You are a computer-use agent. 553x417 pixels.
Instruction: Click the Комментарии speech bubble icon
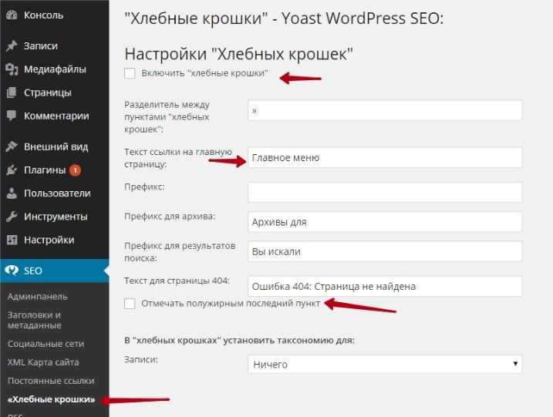coord(12,116)
